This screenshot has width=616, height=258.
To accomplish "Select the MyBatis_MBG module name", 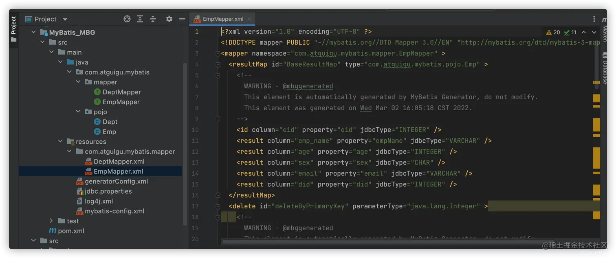I will pyautogui.click(x=72, y=33).
